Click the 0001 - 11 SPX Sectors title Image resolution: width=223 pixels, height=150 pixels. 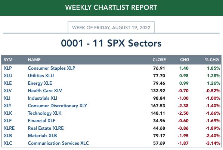[111, 43]
